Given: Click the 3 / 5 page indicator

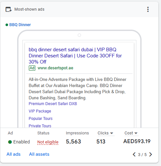Looking at the screenshot, I should pos(142,155).
